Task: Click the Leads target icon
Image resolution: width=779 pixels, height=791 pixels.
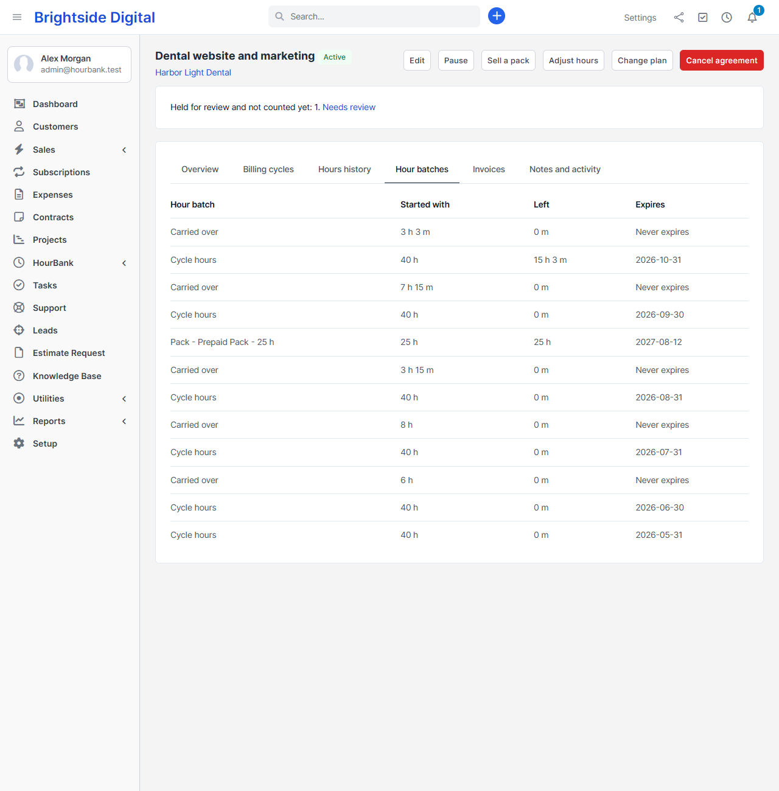Action: click(x=19, y=330)
